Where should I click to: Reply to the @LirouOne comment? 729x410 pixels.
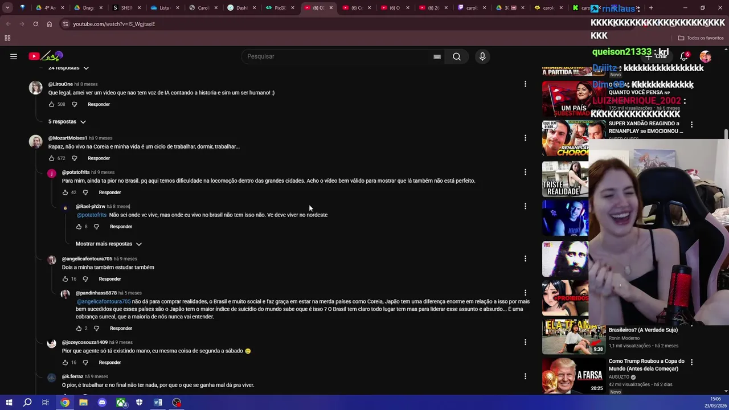coord(99,104)
